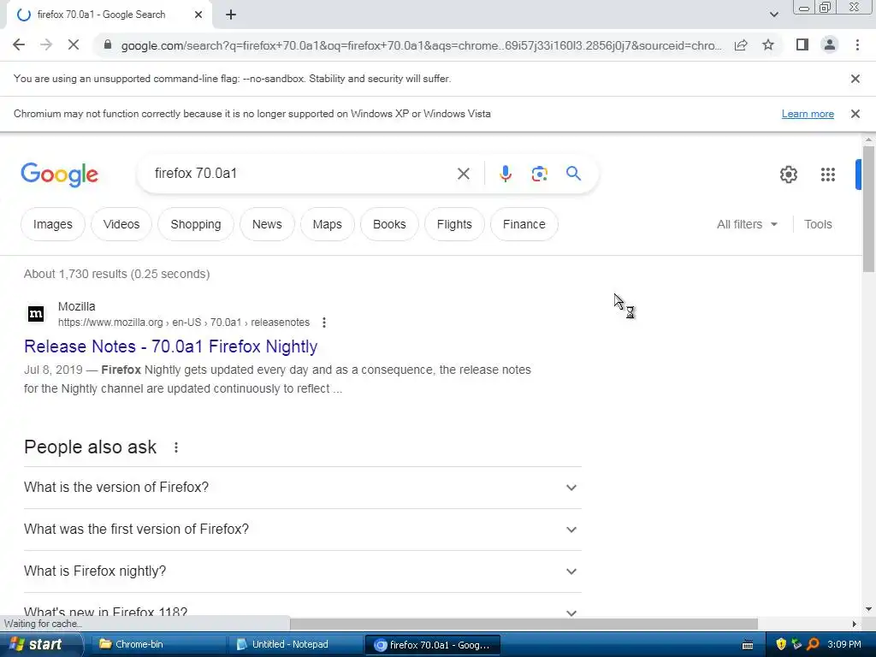Click scrollbar down arrow
The height and width of the screenshot is (657, 876).
868,609
